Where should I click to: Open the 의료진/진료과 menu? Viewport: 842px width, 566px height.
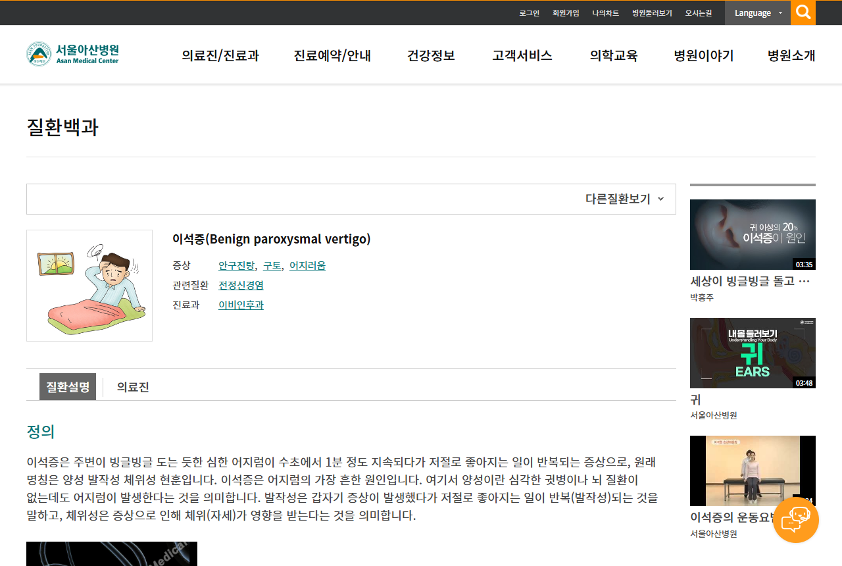pyautogui.click(x=220, y=55)
